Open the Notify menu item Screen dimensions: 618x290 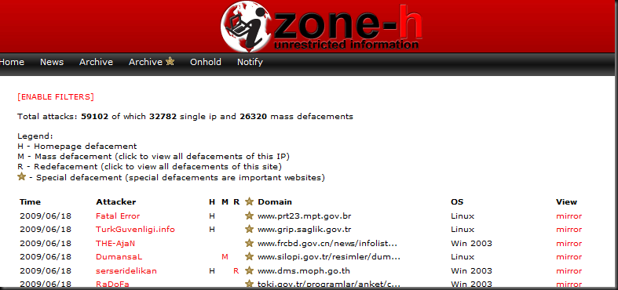coord(250,62)
